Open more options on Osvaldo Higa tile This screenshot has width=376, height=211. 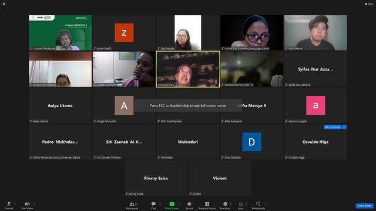point(344,127)
